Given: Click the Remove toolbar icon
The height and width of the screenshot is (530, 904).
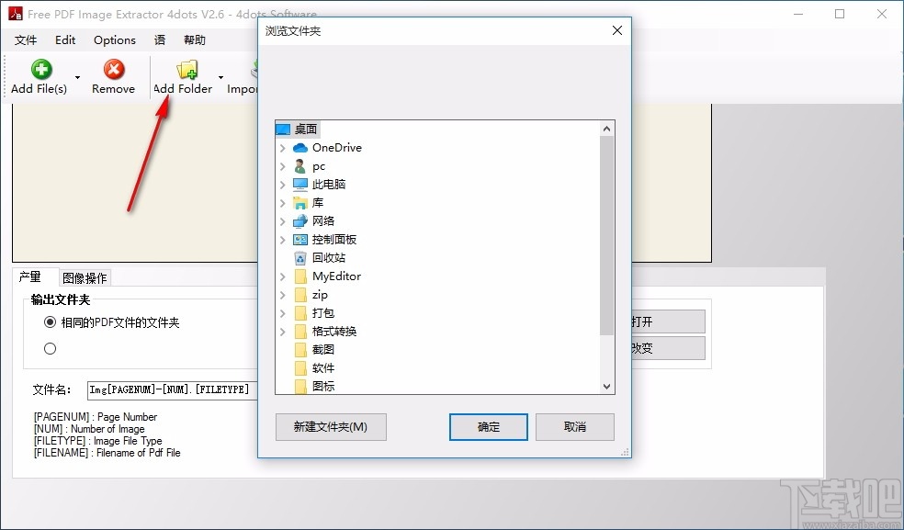Looking at the screenshot, I should click(113, 70).
